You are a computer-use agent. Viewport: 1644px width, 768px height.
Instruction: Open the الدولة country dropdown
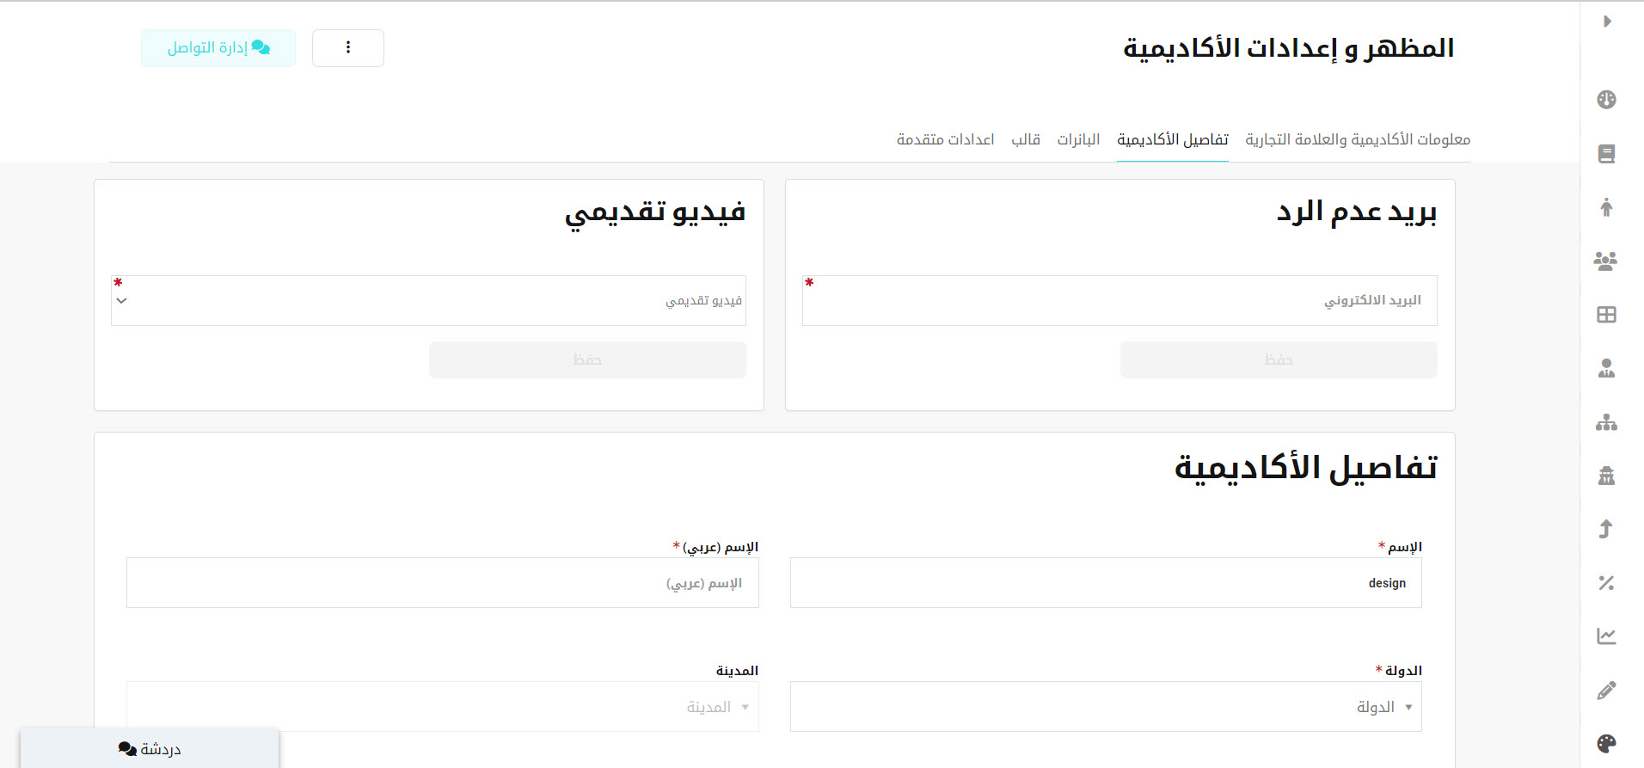tap(1106, 707)
